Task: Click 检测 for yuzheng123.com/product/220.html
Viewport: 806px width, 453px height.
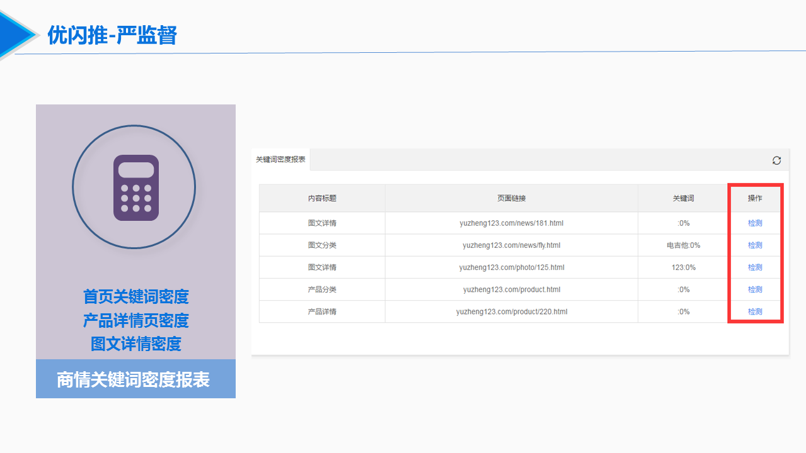Action: (755, 311)
